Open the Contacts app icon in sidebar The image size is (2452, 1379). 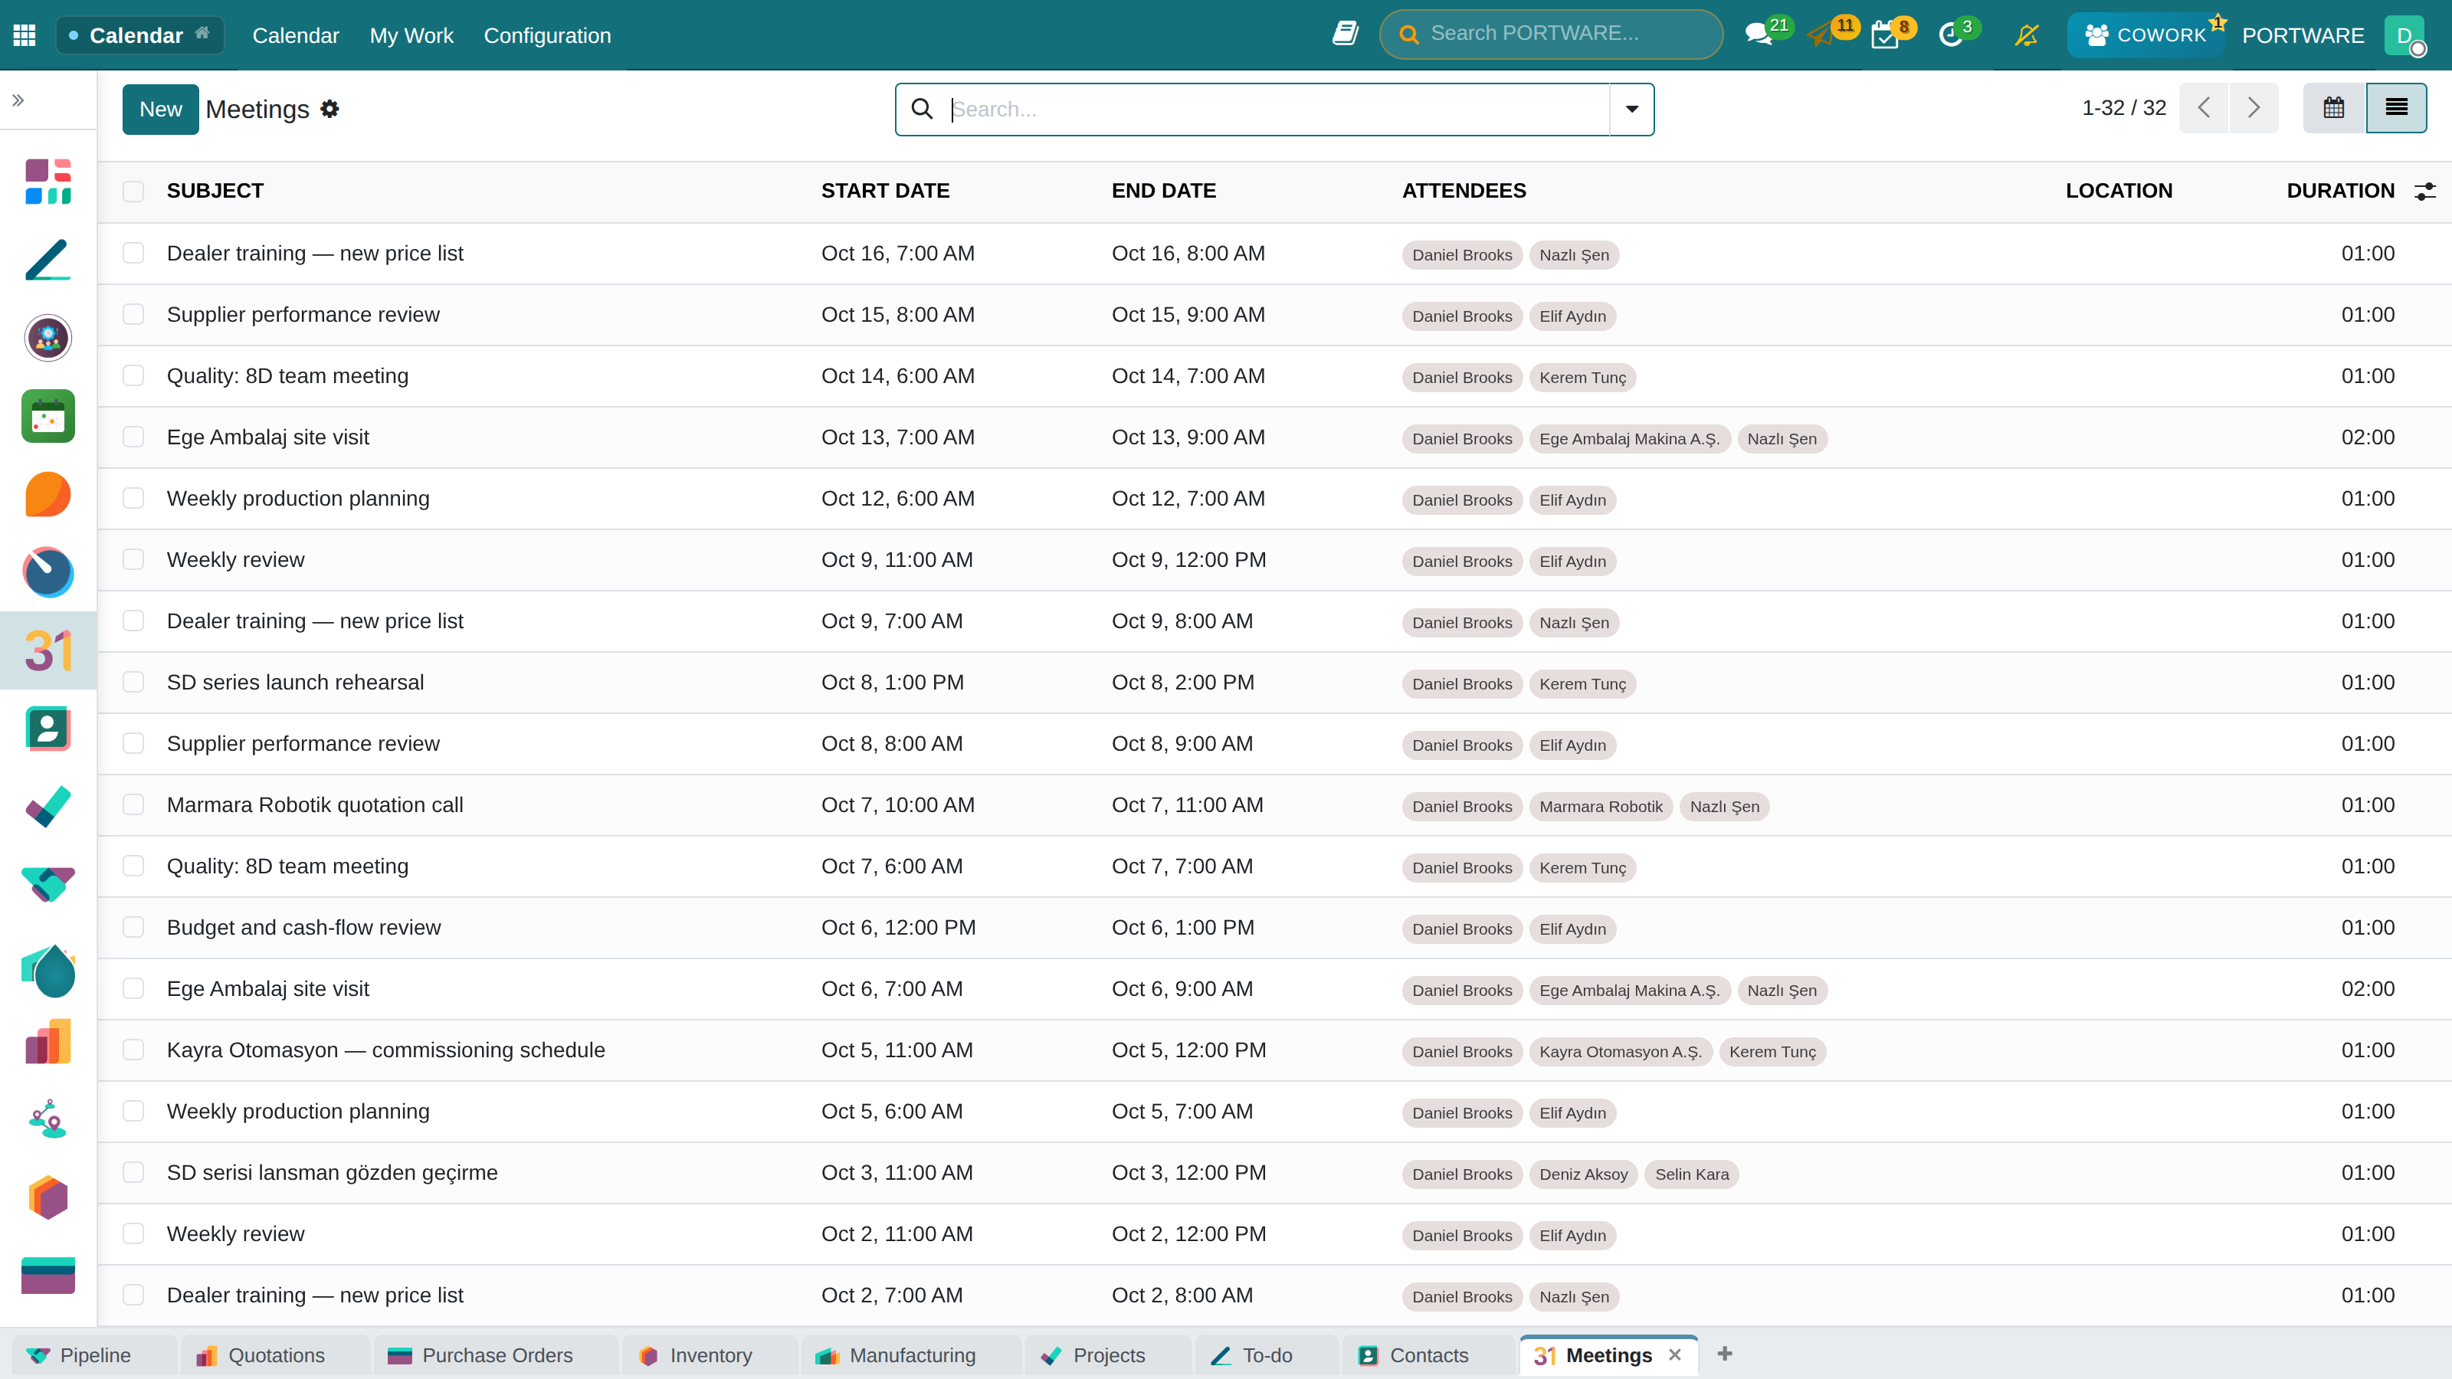click(48, 728)
